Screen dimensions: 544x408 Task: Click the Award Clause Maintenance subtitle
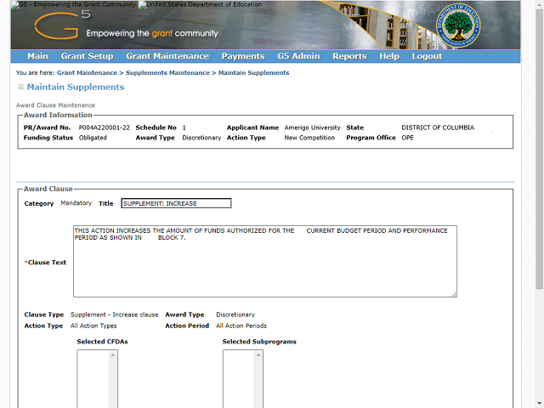[x=55, y=105]
